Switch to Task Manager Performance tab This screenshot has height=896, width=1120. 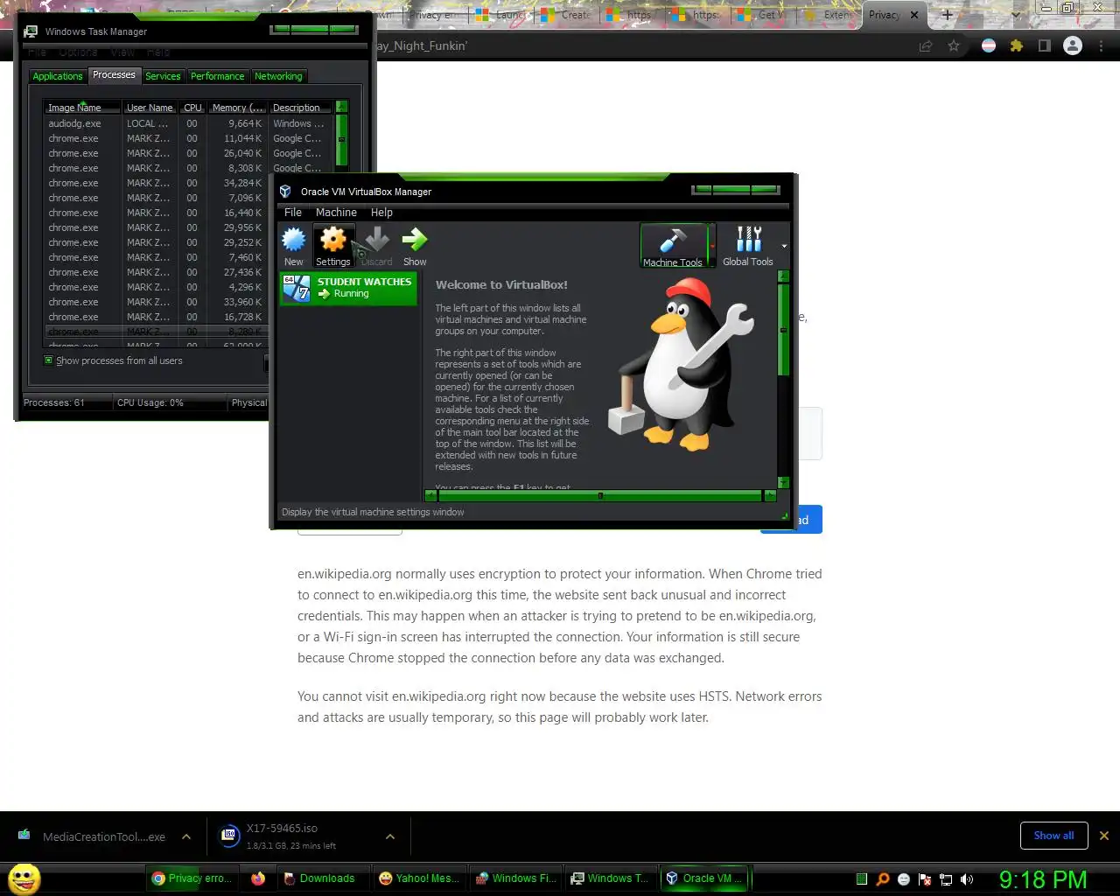coord(218,76)
